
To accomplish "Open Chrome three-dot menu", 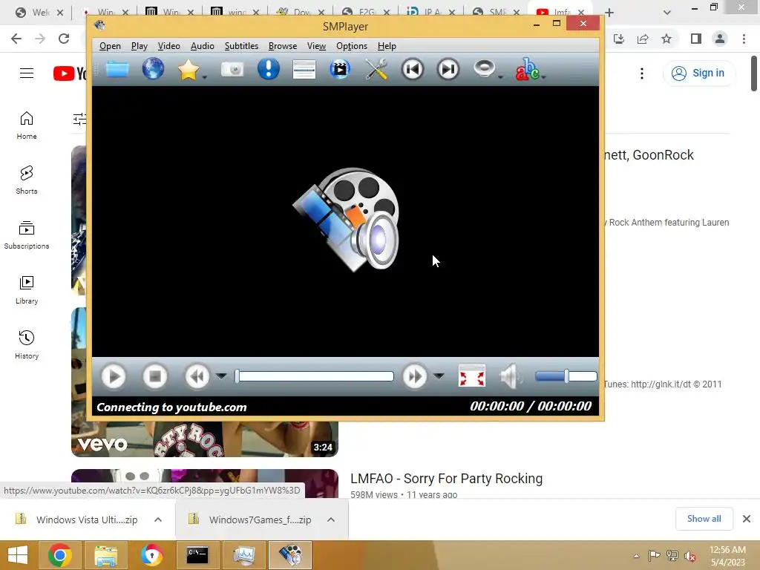I will tap(744, 39).
